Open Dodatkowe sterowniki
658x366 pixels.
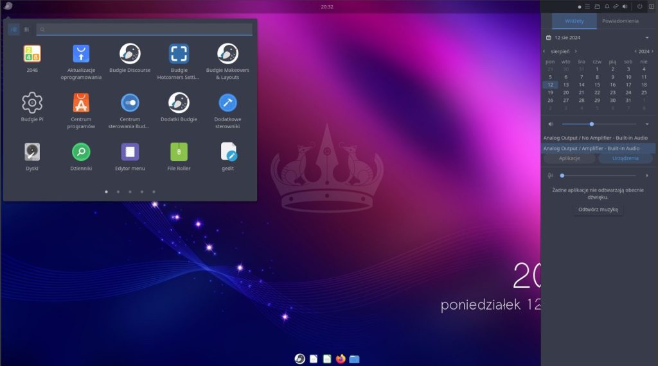pos(227,110)
